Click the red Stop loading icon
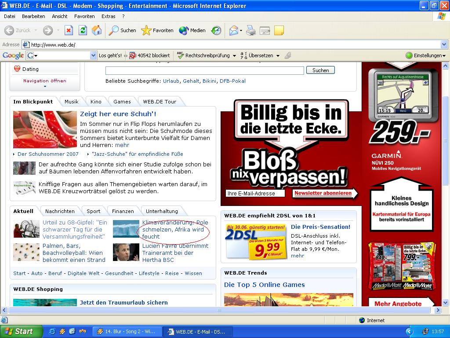450x338 pixels. tap(69, 30)
